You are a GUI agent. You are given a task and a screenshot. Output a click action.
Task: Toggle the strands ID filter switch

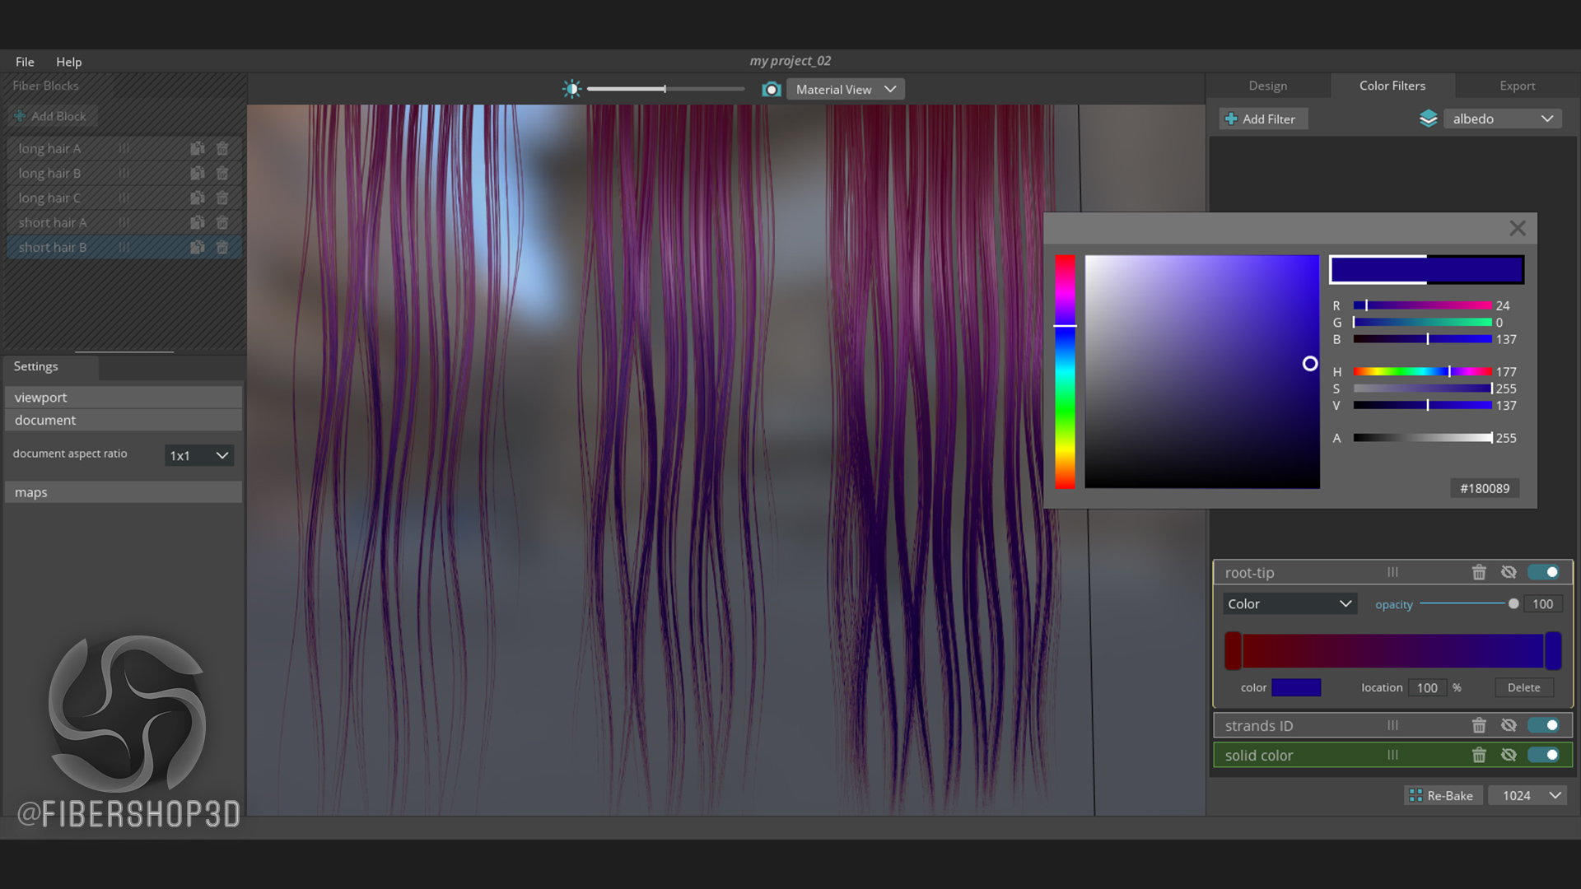click(x=1544, y=725)
